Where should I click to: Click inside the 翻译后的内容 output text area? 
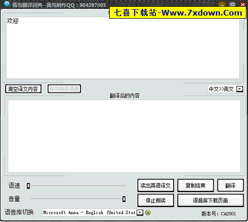pos(124,136)
